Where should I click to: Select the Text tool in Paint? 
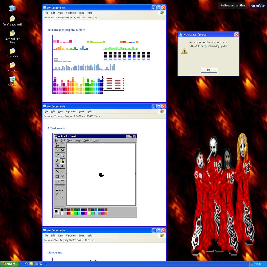[62, 166]
